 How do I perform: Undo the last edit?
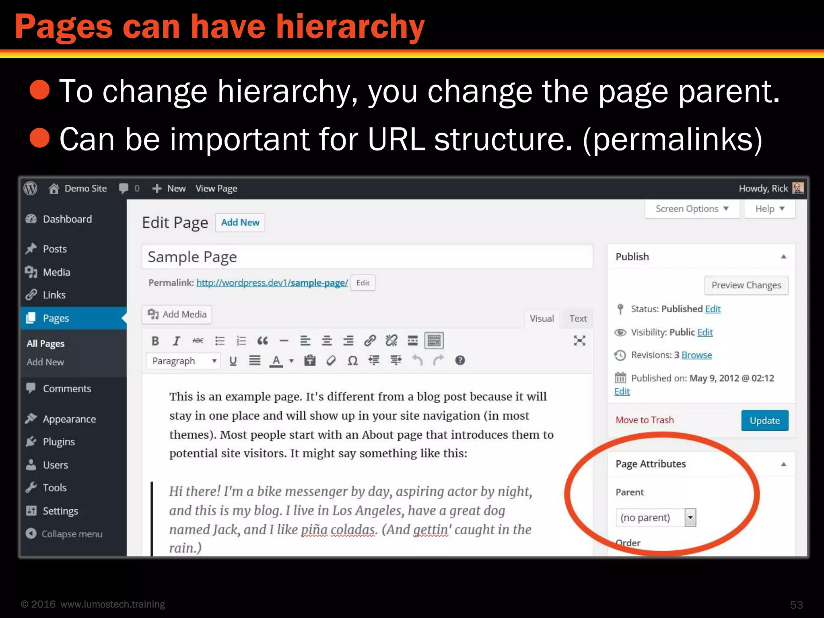click(417, 360)
